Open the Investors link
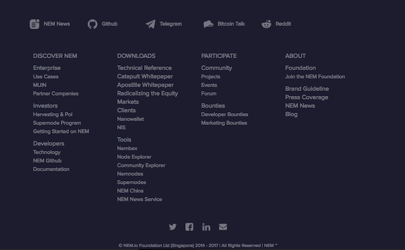 45,106
